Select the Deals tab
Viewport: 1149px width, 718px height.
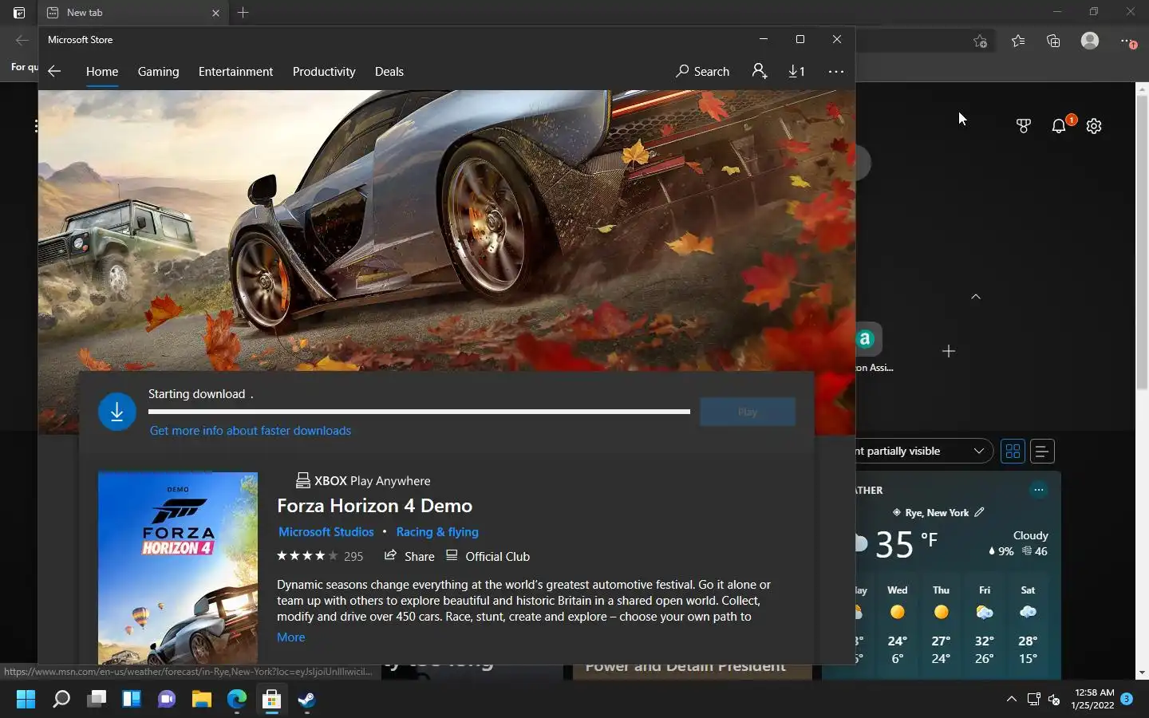pos(389,71)
